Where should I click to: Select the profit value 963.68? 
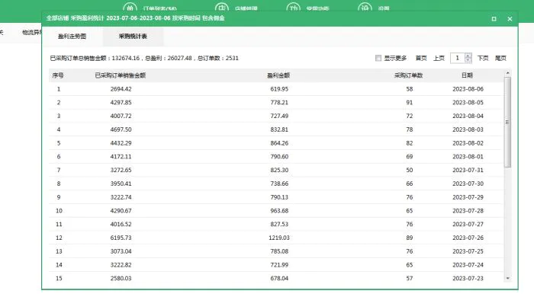tap(279, 211)
